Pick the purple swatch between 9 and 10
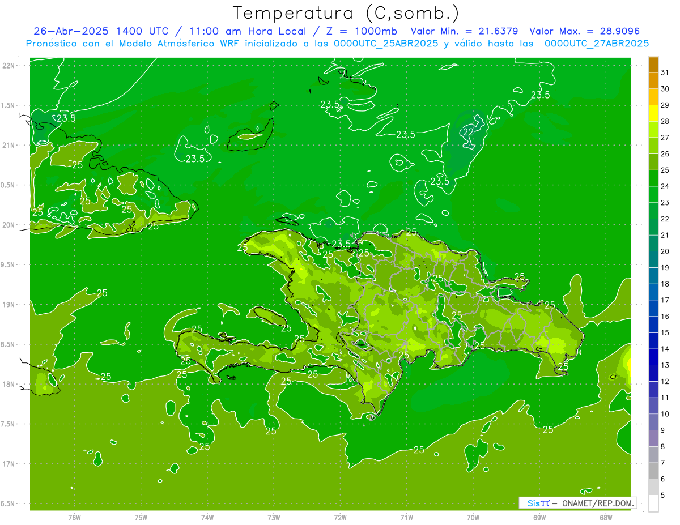The width and height of the screenshot is (680, 525). 653,422
